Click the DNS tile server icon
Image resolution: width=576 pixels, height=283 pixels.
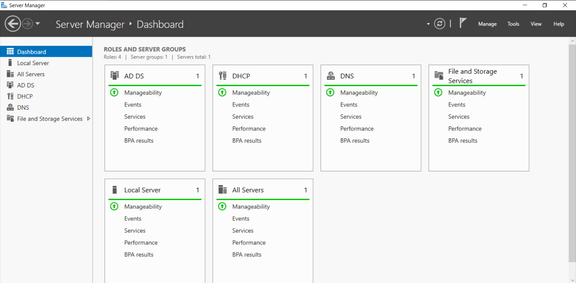(x=331, y=76)
